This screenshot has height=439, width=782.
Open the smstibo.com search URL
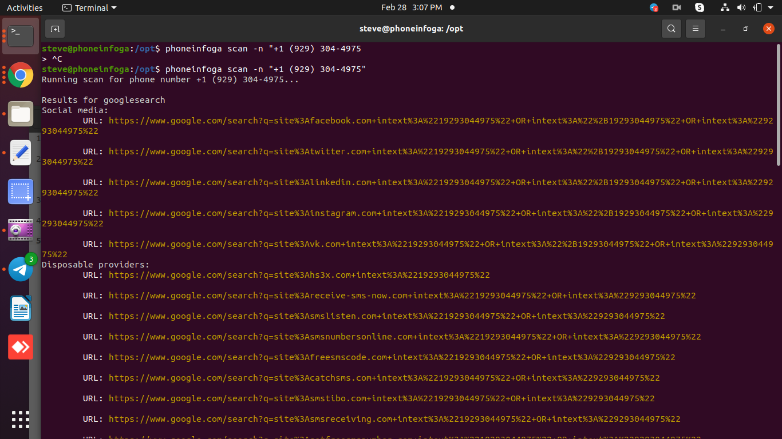pyautogui.click(x=381, y=398)
